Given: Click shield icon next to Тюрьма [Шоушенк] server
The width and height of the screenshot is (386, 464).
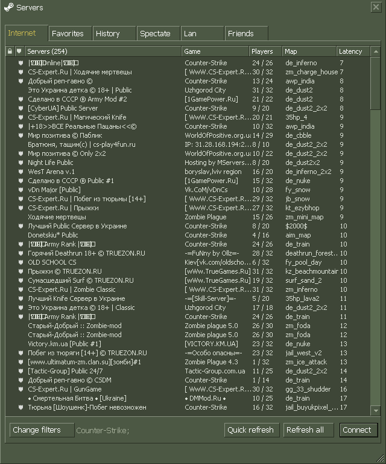Looking at the screenshot, I should (x=21, y=407).
